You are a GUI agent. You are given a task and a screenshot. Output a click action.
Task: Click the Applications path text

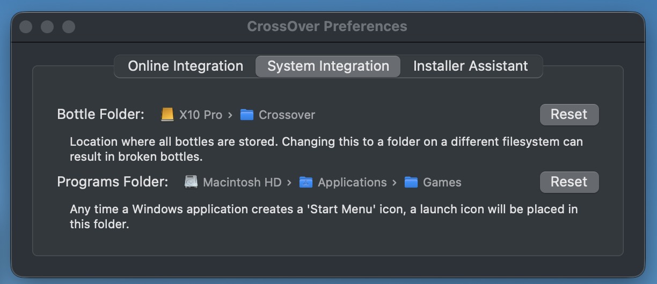tap(352, 182)
